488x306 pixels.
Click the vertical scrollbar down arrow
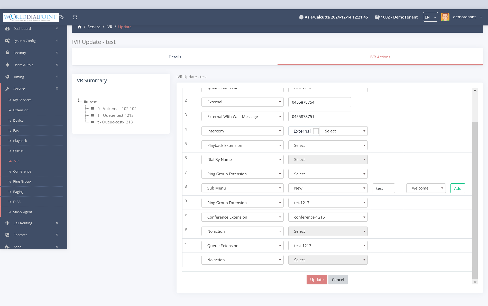point(475,282)
